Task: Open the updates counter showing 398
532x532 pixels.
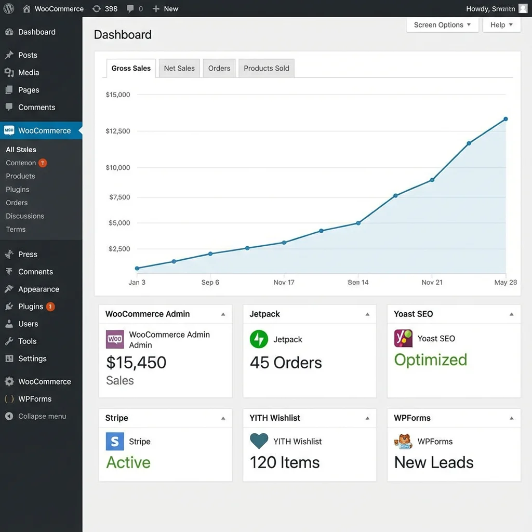Action: [x=104, y=8]
